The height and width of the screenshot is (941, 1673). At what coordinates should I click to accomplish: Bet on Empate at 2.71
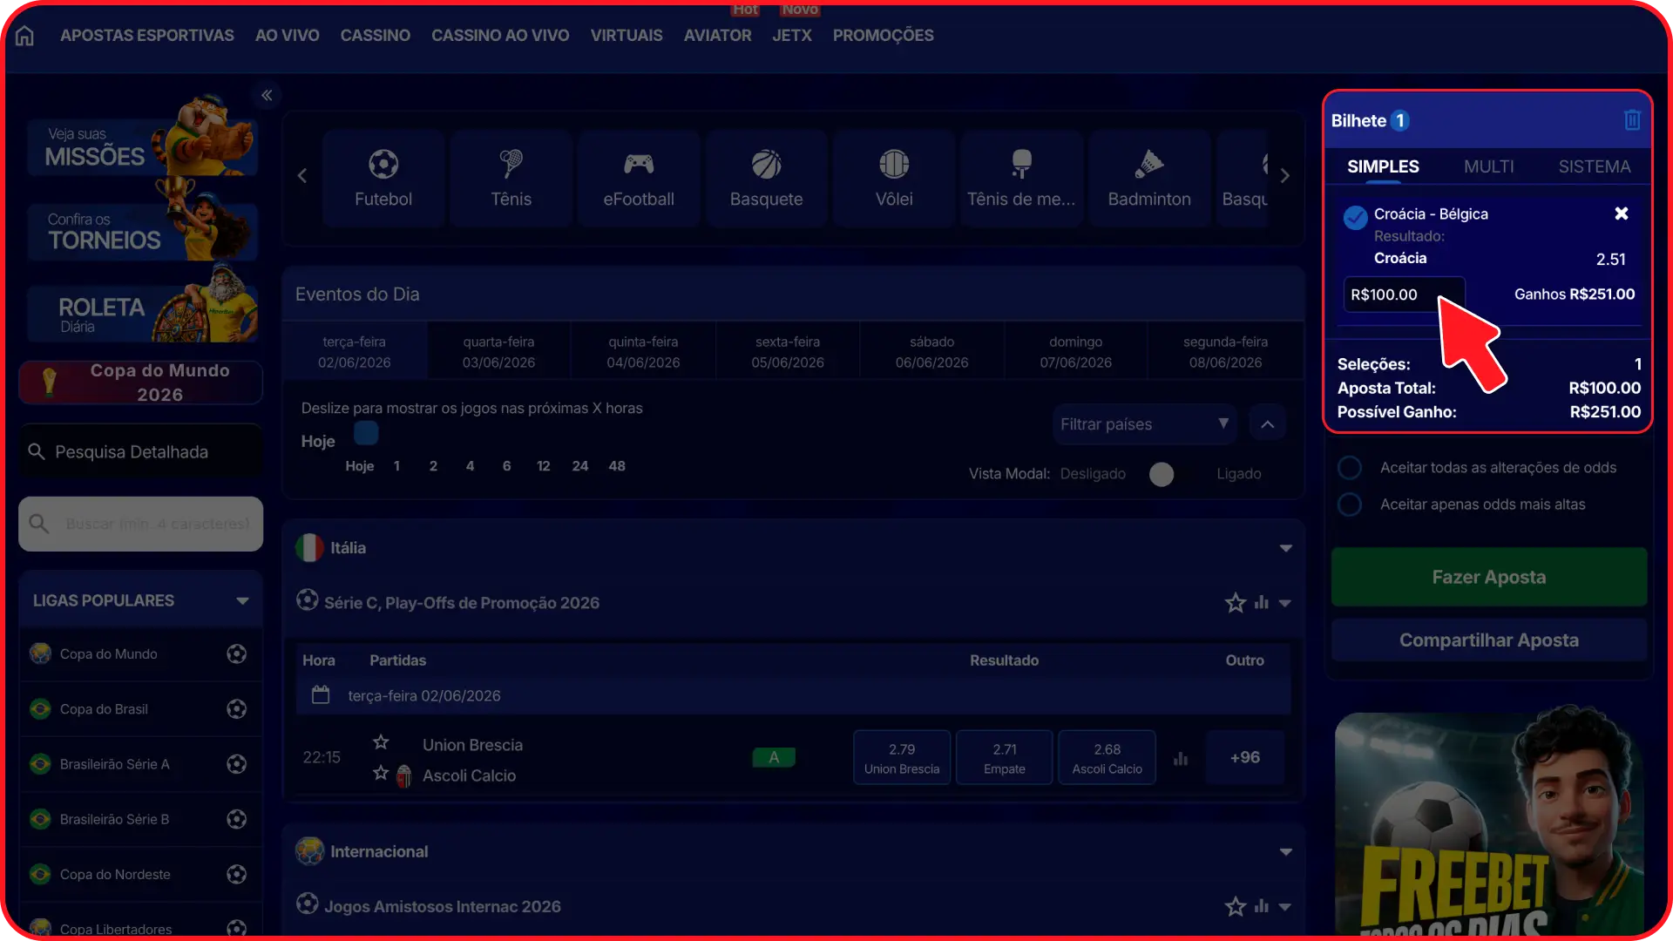tap(1005, 758)
